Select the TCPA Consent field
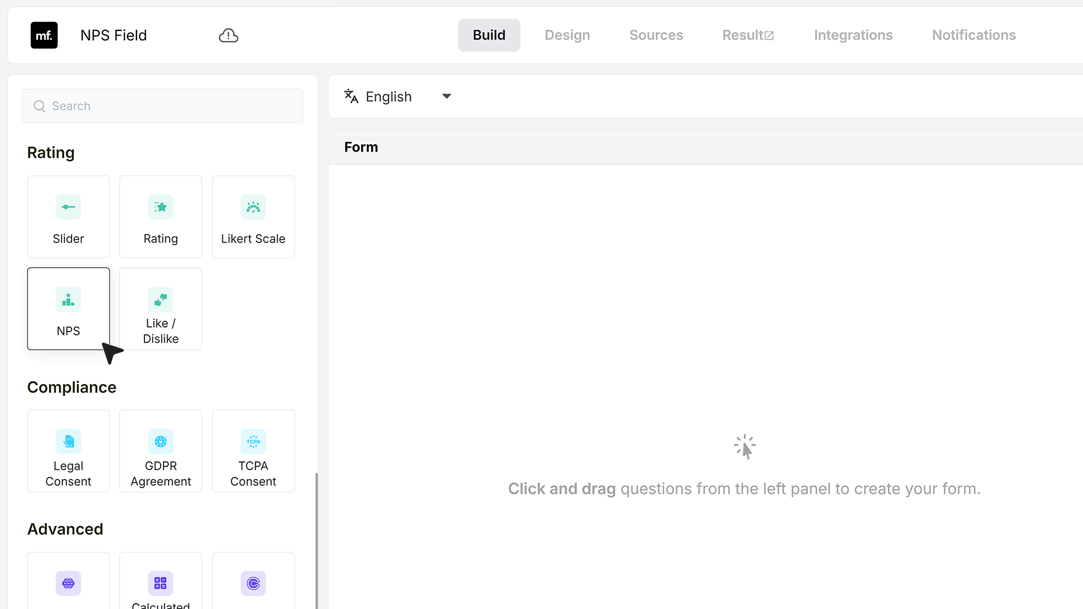 coord(253,451)
